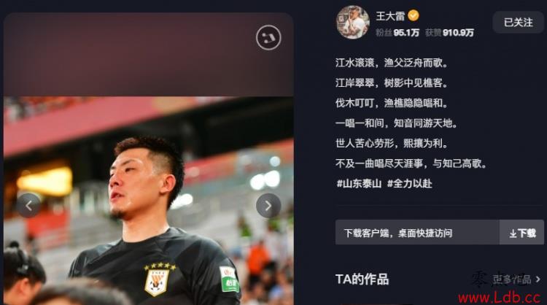
Task: Click the goalkeeper photo
Action: pyautogui.click(x=149, y=201)
